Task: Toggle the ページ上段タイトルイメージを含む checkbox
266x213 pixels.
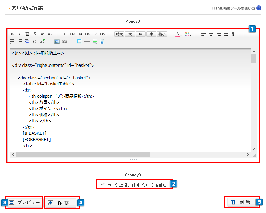Action: click(x=103, y=184)
